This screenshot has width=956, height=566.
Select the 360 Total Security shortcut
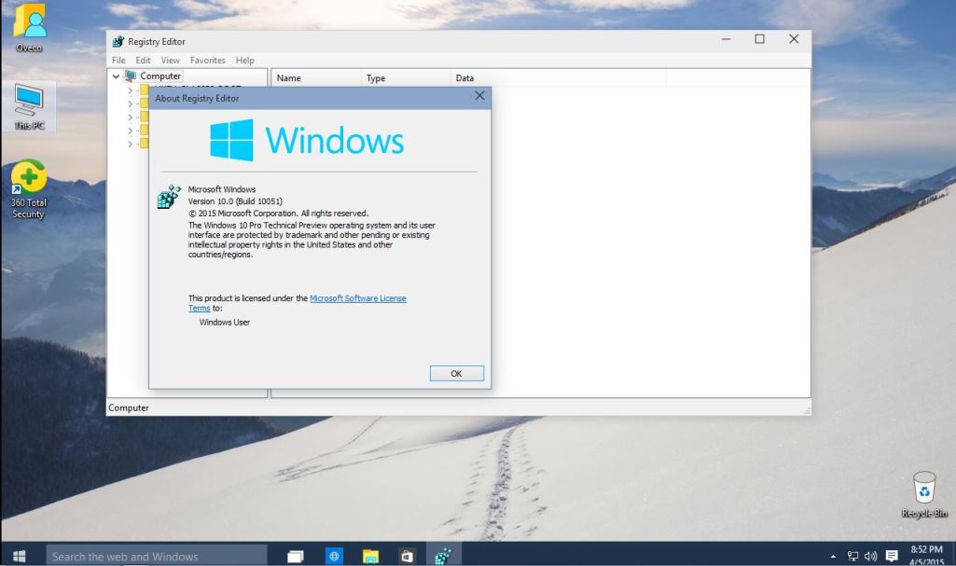29,189
